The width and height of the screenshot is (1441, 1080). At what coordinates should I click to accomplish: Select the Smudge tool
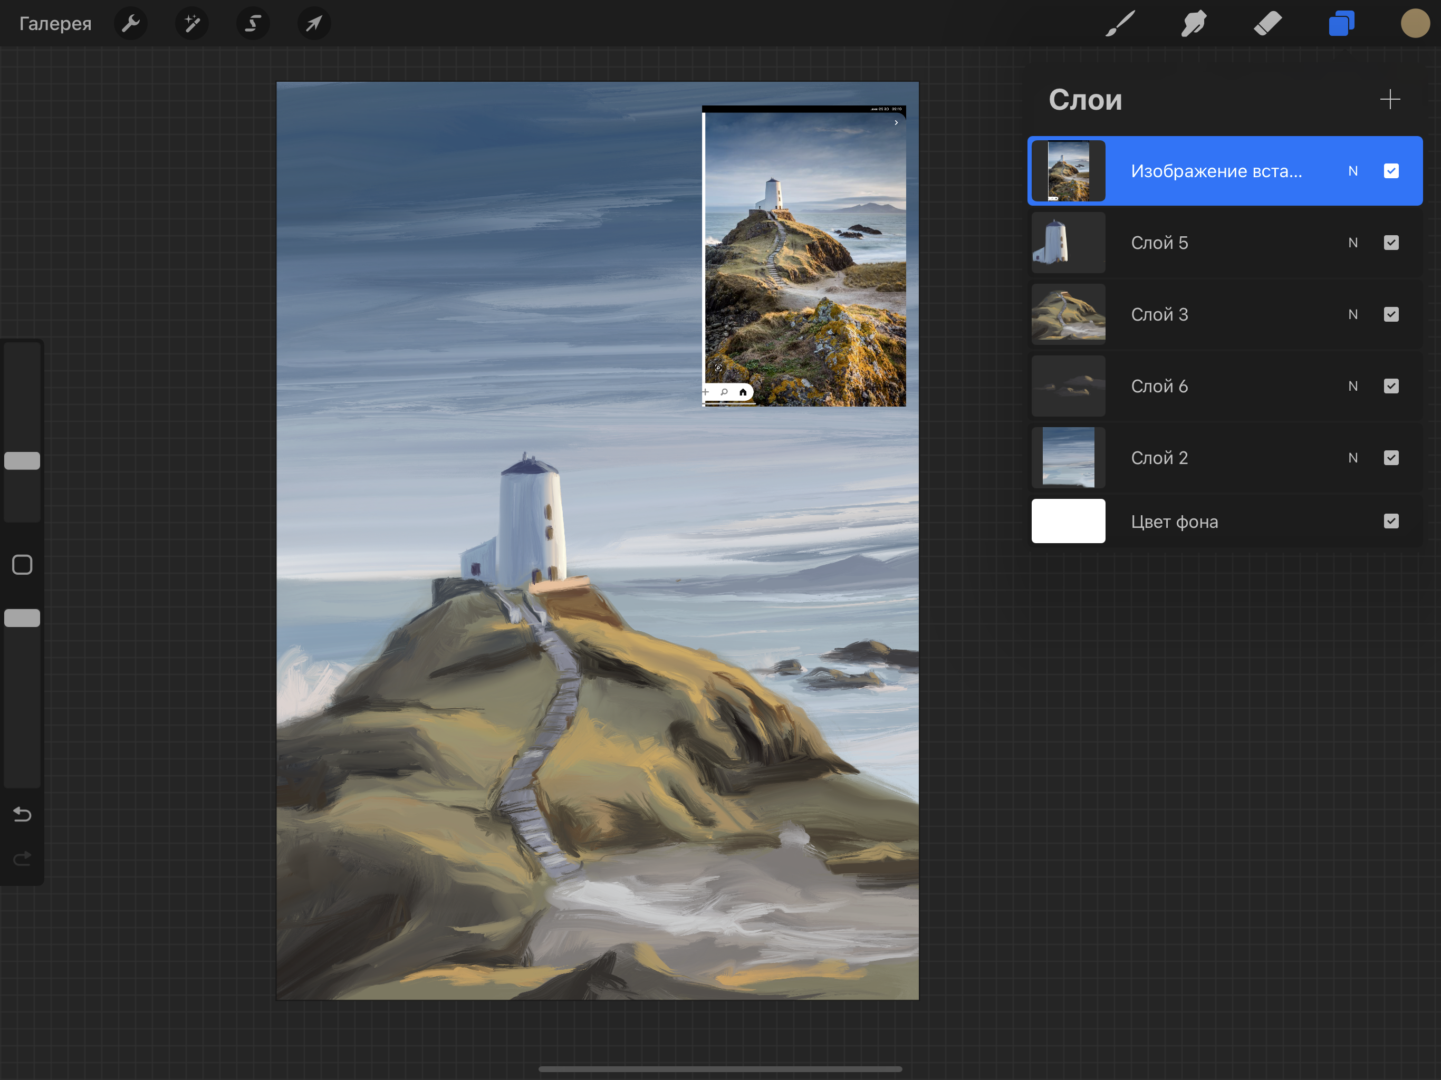[1194, 23]
